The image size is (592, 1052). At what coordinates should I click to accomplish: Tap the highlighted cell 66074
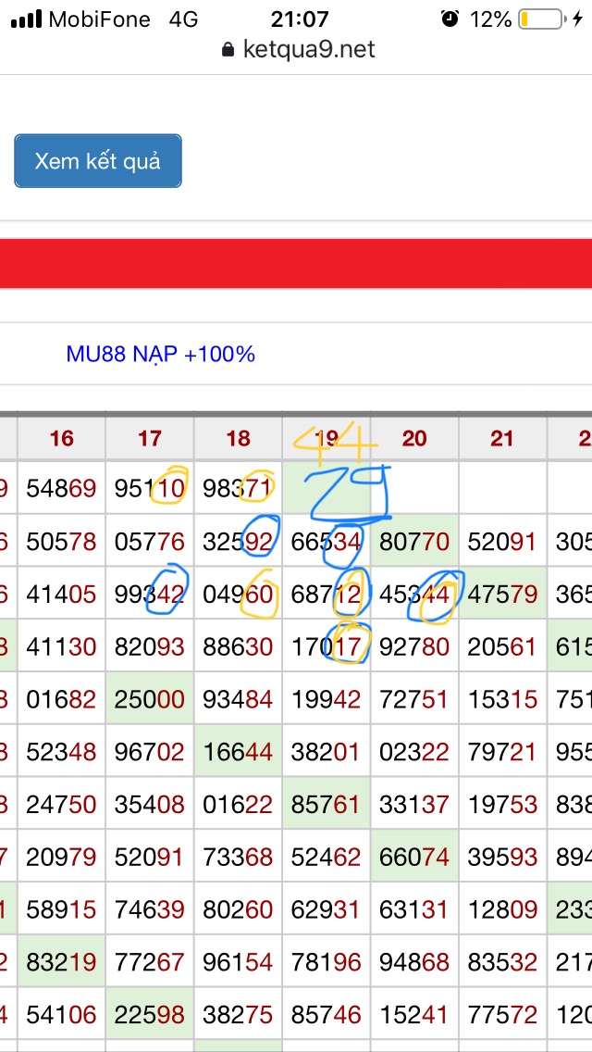point(414,858)
